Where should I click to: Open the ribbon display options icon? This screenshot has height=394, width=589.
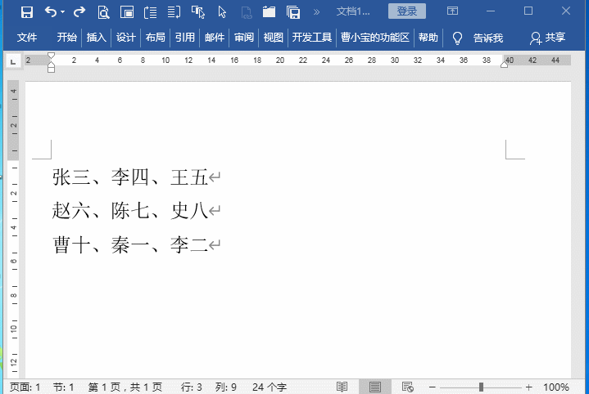click(x=452, y=11)
